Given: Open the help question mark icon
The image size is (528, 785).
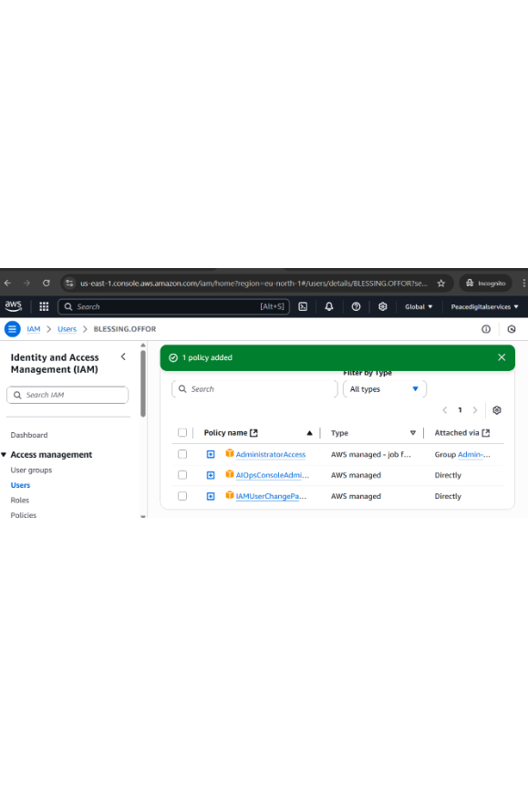Looking at the screenshot, I should click(x=356, y=306).
